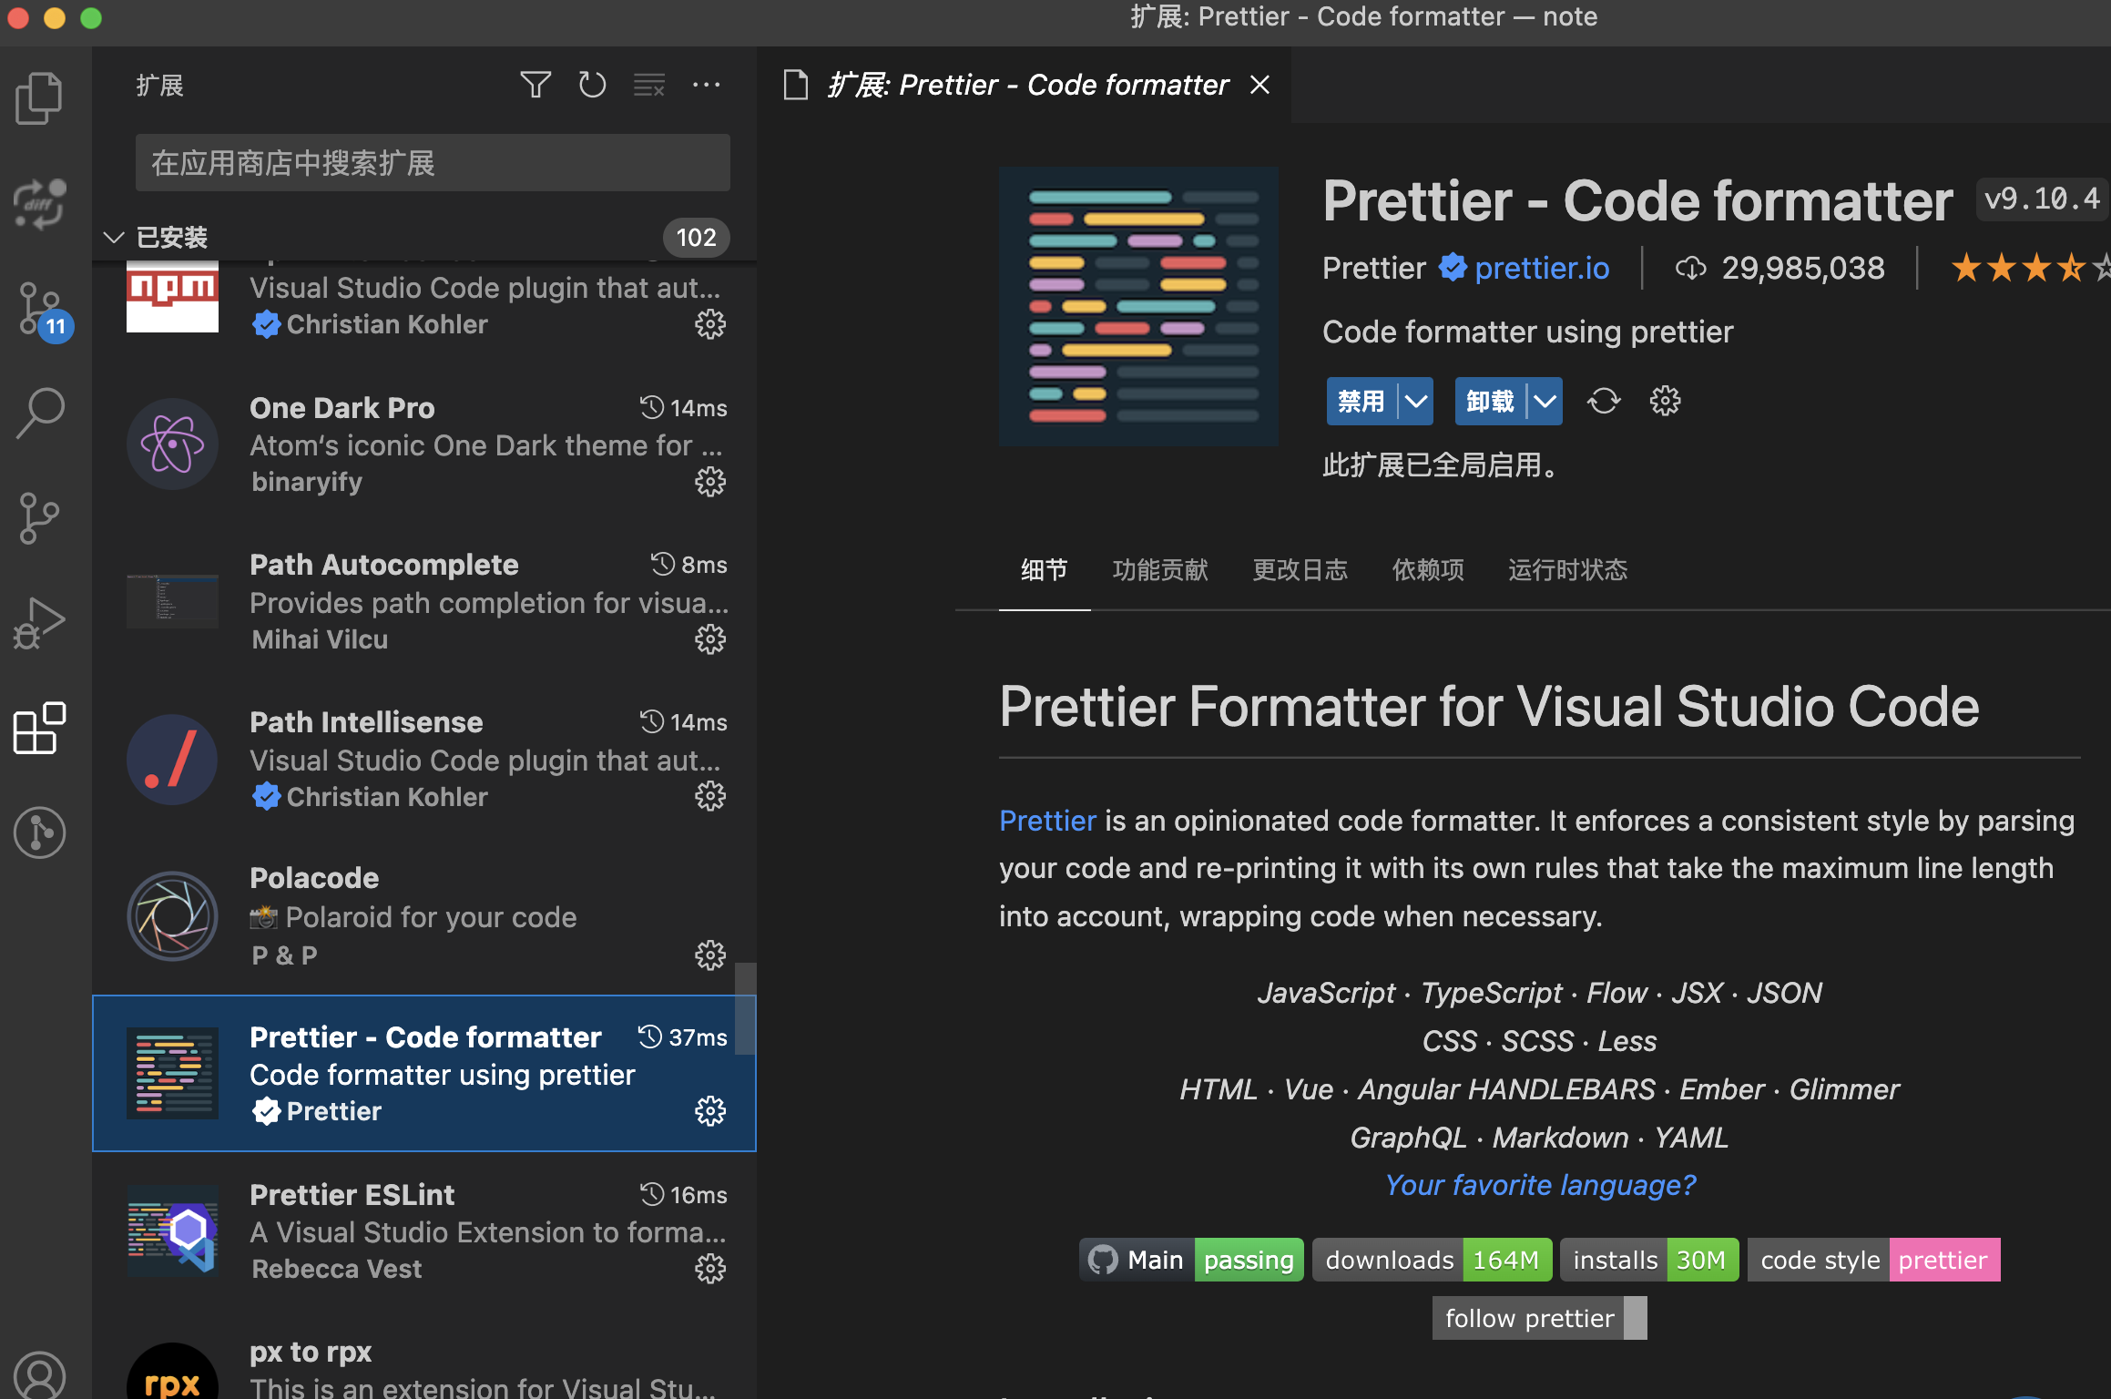Select the Prettier - Code formatter editor tab
Image resolution: width=2111 pixels, height=1399 pixels.
pos(1024,85)
